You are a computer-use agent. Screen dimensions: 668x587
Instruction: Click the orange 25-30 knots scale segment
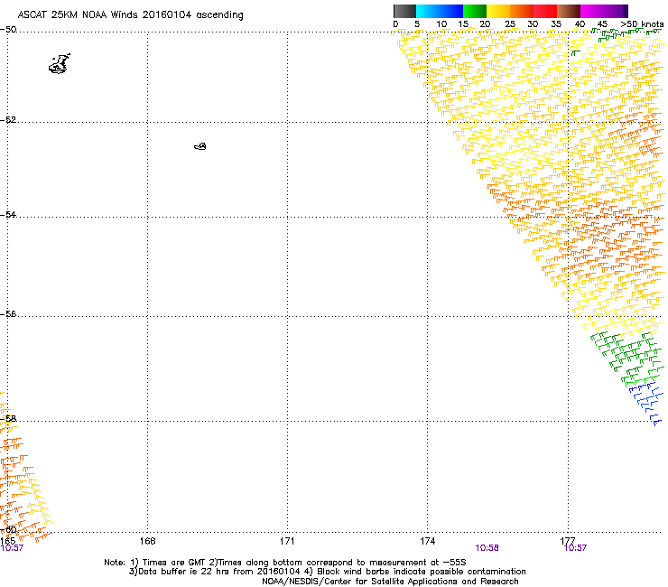click(x=522, y=11)
